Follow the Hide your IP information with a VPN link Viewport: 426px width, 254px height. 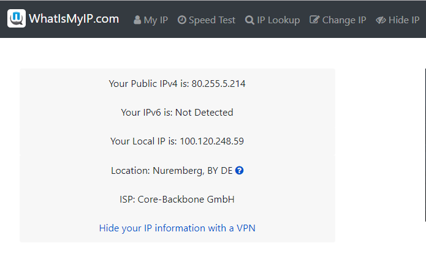tap(177, 228)
